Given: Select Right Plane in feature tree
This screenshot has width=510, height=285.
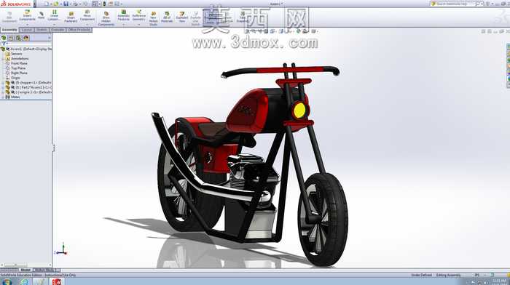Looking at the screenshot, I should pos(19,73).
